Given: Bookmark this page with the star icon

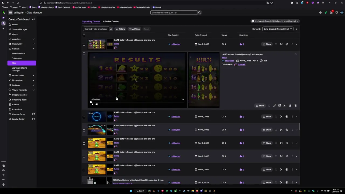Looking at the screenshot, I should [271, 3].
